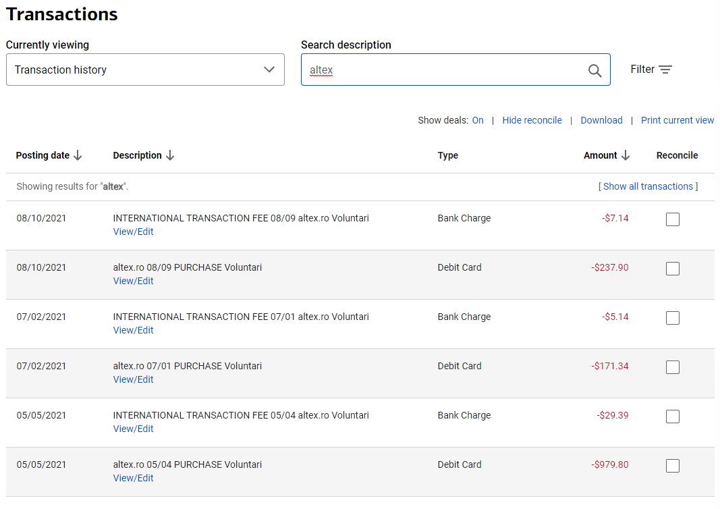The height and width of the screenshot is (509, 720).
Task: Check reconcile box for -$7.14 fee
Action: 672,219
